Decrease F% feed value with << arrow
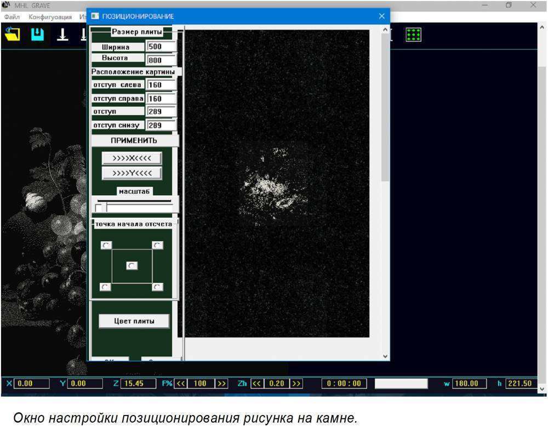 [x=181, y=384]
